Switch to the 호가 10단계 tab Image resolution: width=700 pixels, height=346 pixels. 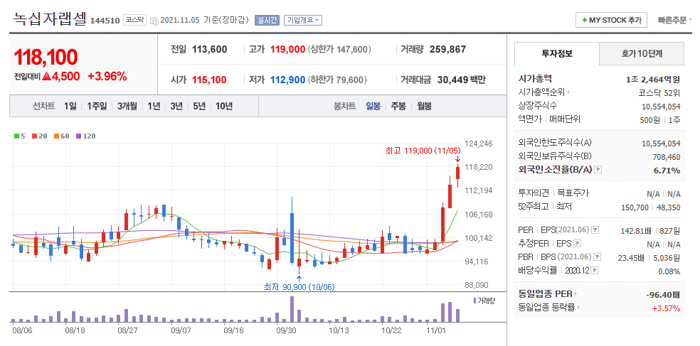(641, 54)
